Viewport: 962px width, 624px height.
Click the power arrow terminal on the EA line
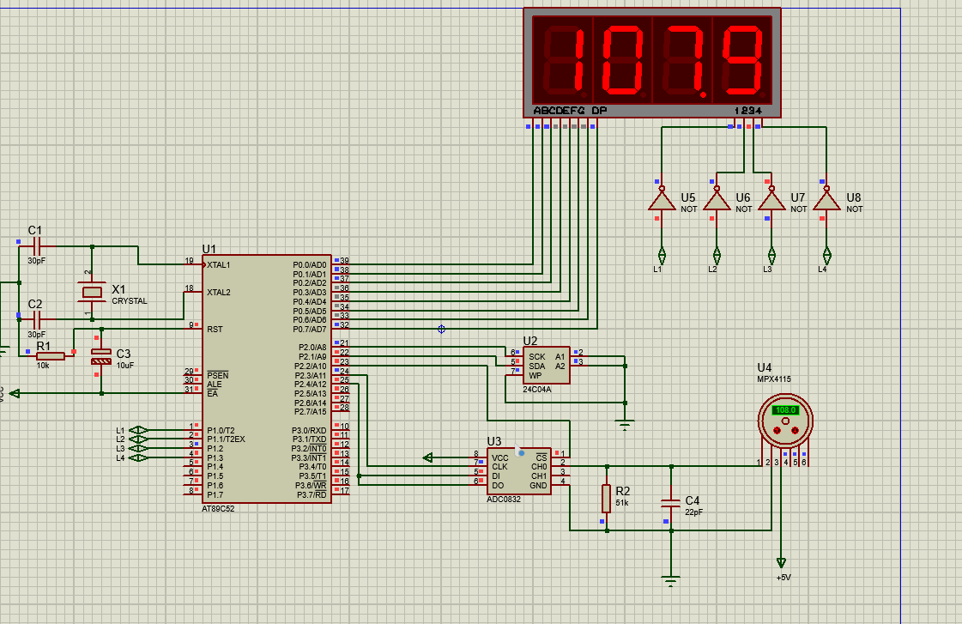click(x=14, y=393)
